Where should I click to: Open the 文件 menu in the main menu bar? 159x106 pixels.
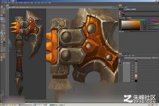[x=2, y=3]
